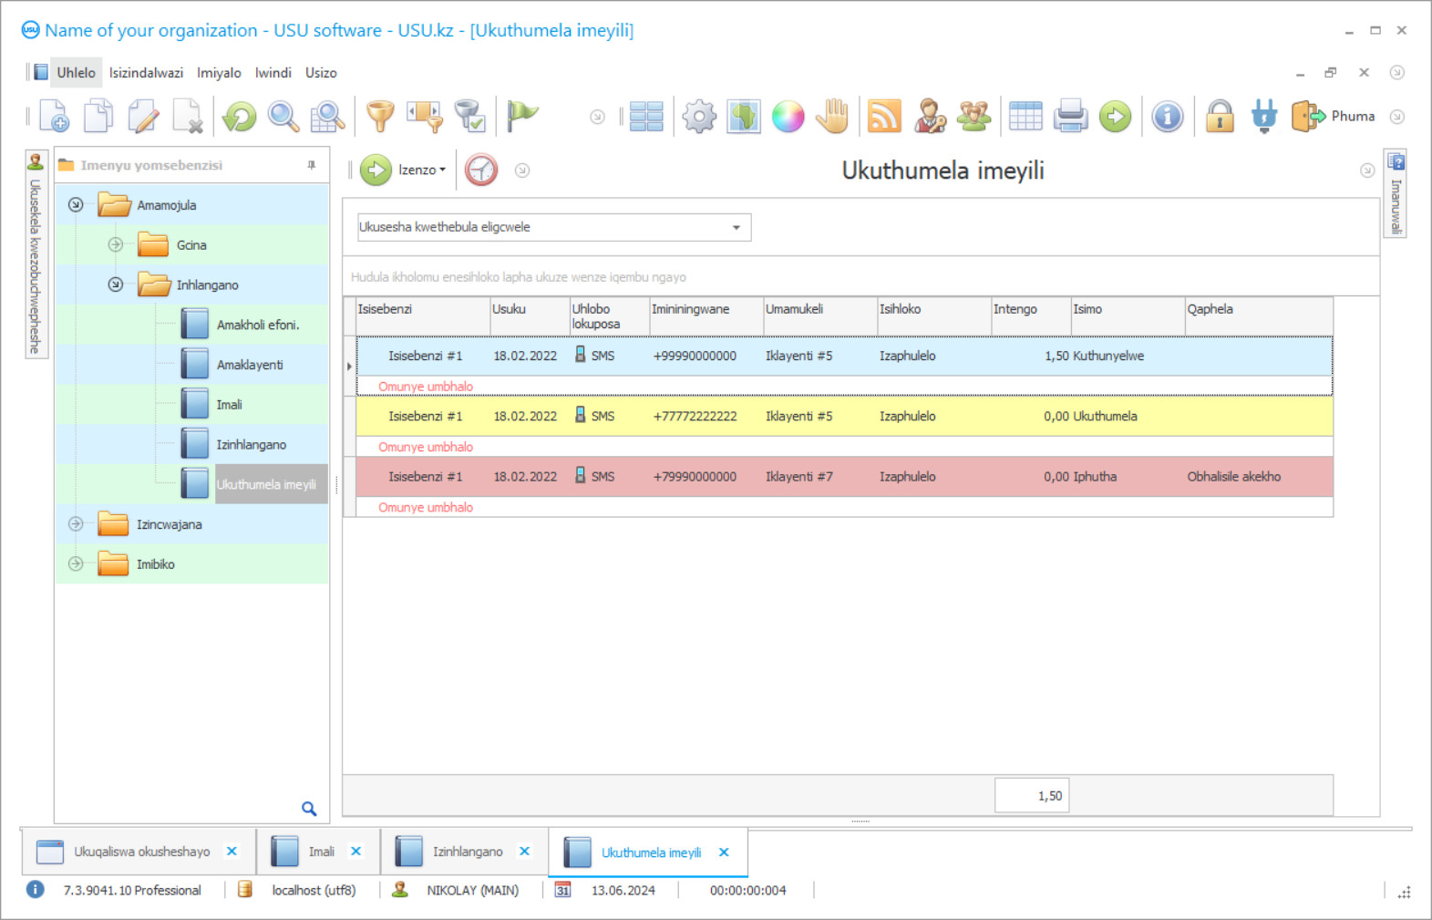Expand the Izincwajana folder
The width and height of the screenshot is (1432, 920).
click(77, 524)
